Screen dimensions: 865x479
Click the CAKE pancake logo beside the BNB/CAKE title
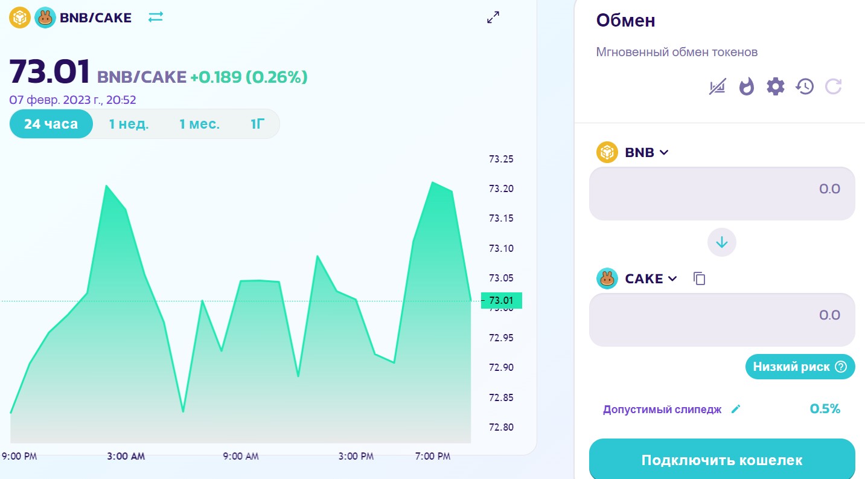45,18
